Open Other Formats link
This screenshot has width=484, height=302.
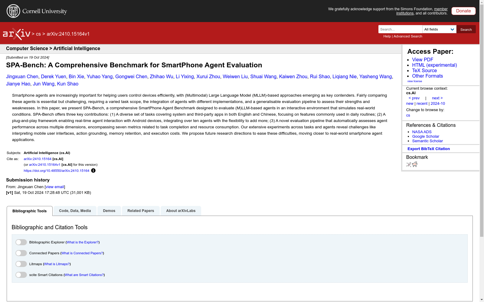click(x=427, y=76)
